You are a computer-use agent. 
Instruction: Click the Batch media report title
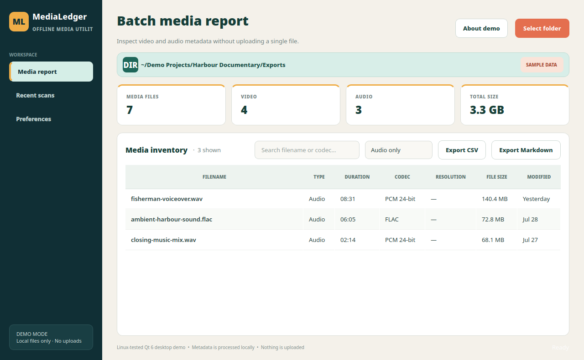point(183,21)
